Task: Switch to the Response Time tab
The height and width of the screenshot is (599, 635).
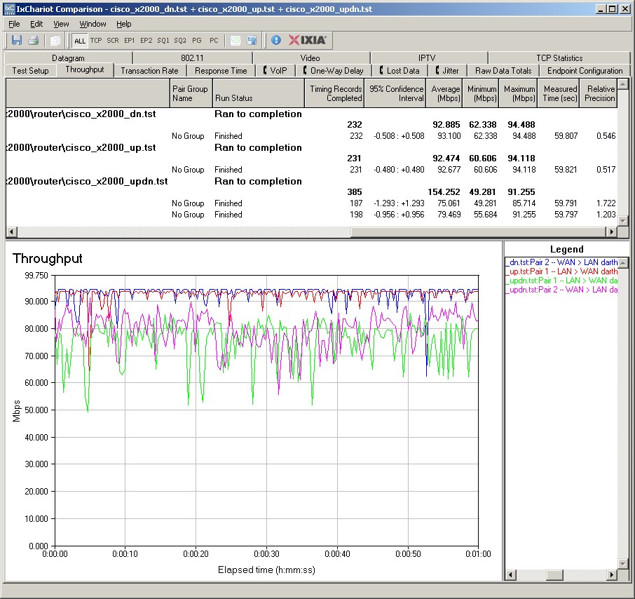Action: click(x=221, y=71)
